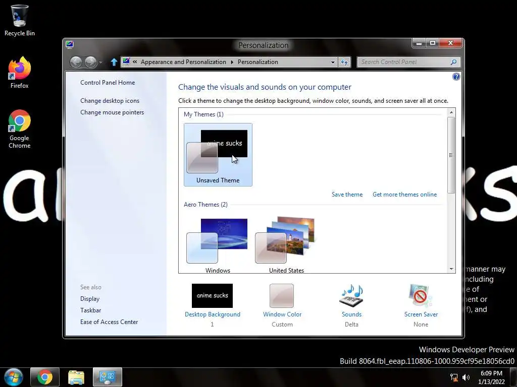Click Appearance and Personalization in the breadcrumb
The image size is (517, 387).
click(183, 62)
